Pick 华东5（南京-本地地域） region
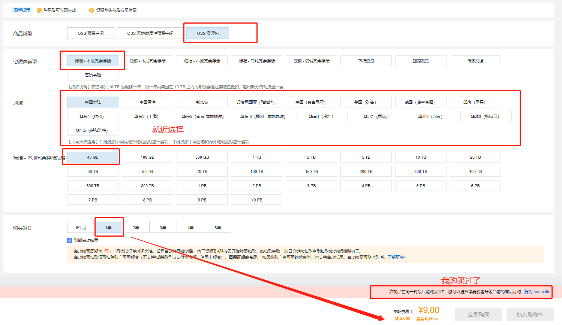 point(204,116)
